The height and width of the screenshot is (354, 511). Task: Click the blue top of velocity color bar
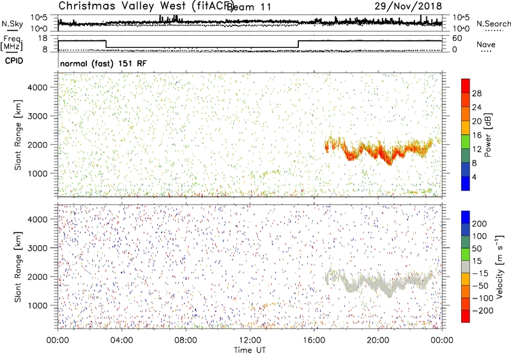pyautogui.click(x=466, y=217)
